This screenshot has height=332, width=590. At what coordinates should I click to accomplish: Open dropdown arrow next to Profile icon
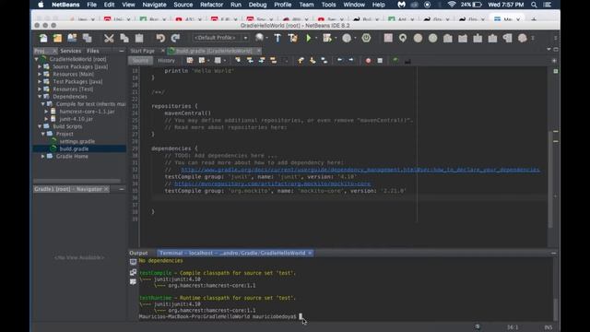click(355, 38)
